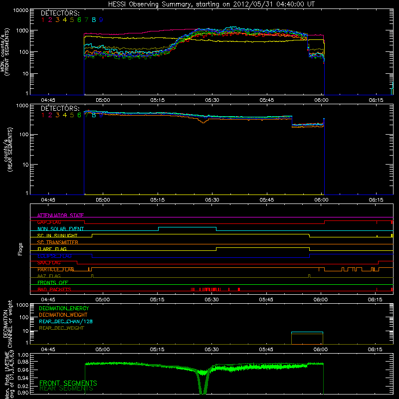Click the 05:30 time tick under front segments plot
The image size is (399, 399).
point(212,100)
